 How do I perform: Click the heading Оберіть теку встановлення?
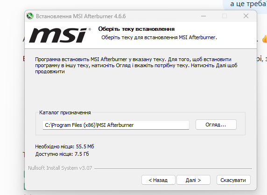coord(136,29)
